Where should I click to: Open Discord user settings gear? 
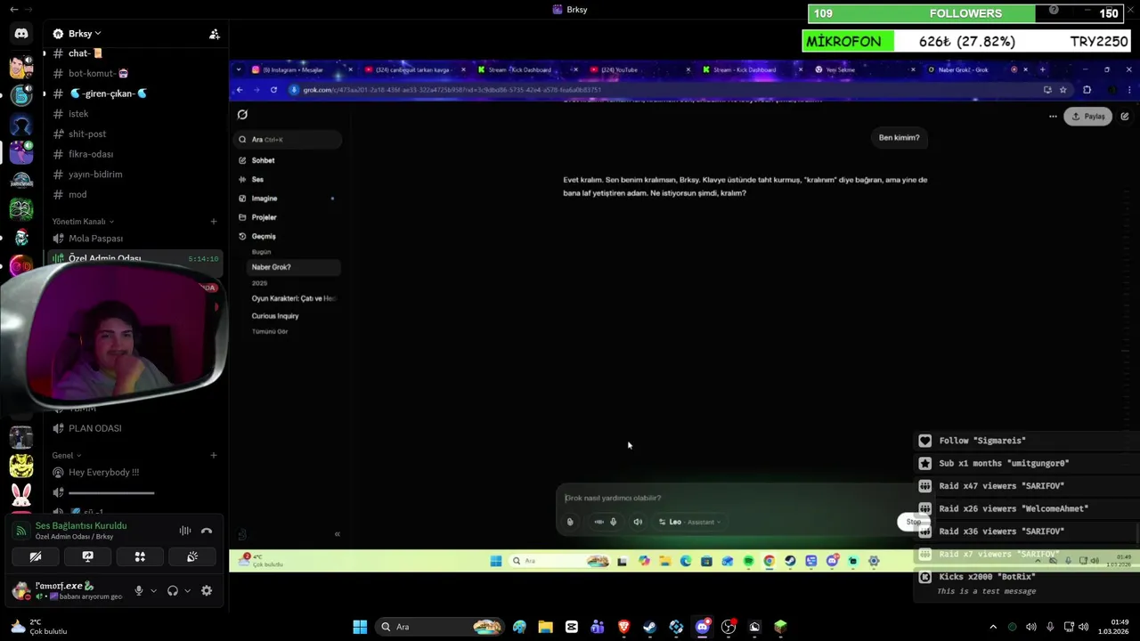(x=207, y=590)
